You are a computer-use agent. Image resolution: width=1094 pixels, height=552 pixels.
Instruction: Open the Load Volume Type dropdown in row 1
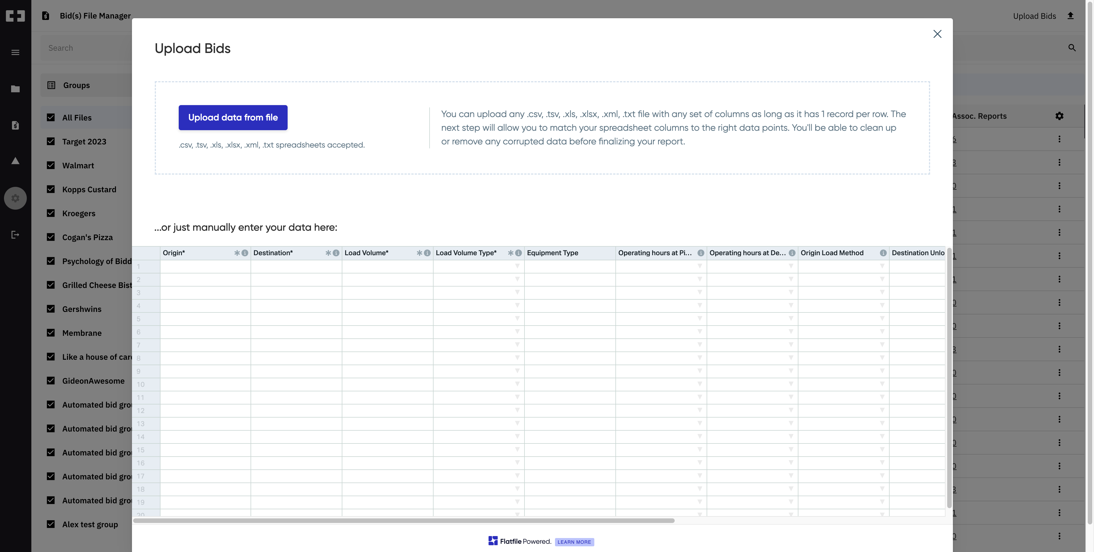[x=517, y=266]
